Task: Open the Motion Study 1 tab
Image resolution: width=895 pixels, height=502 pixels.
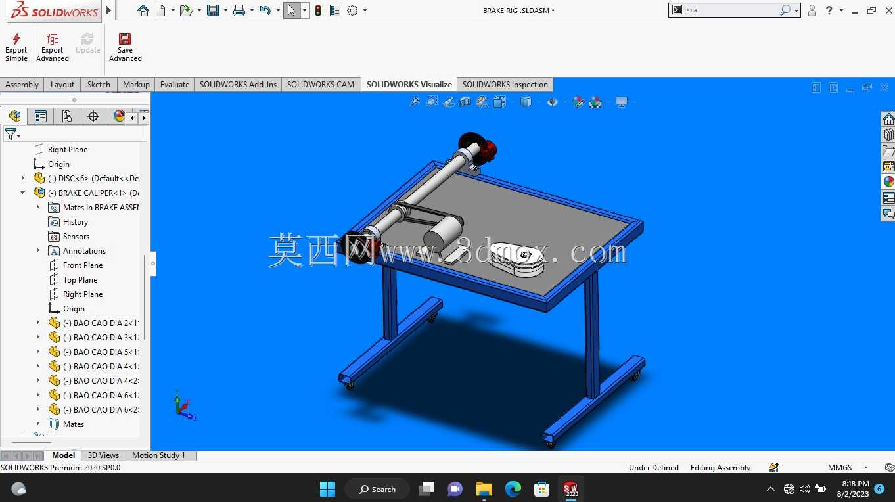Action: [x=158, y=455]
